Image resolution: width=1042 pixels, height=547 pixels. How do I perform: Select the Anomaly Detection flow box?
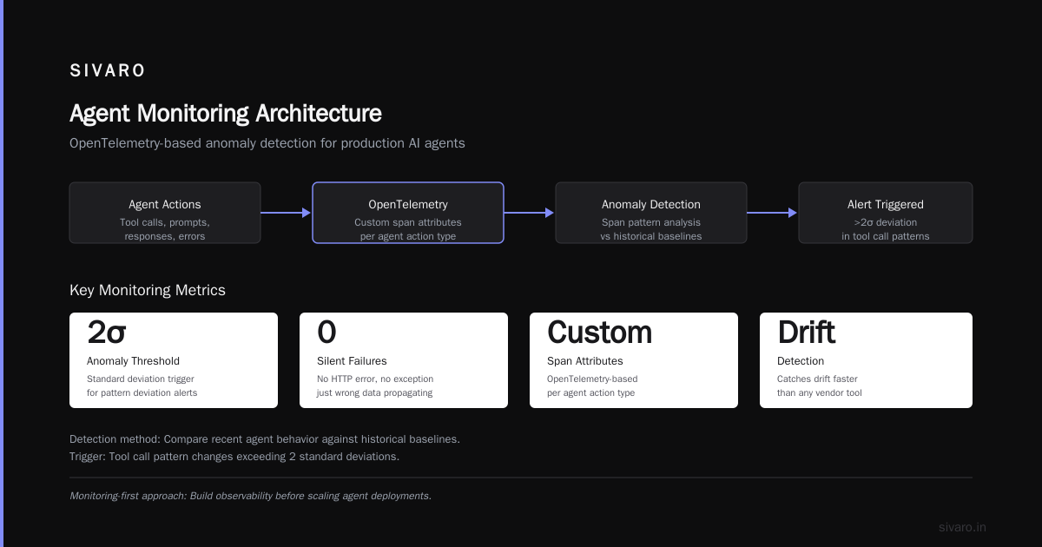point(651,213)
